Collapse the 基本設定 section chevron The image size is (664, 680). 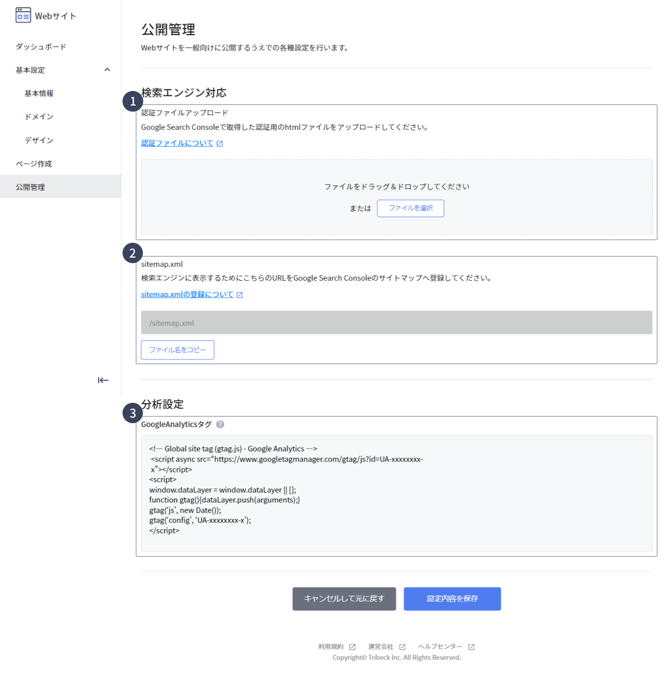(x=107, y=70)
